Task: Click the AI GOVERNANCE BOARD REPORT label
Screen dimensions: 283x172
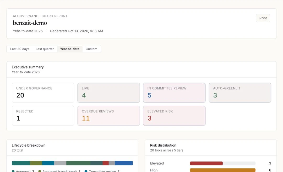Action: 40,16
